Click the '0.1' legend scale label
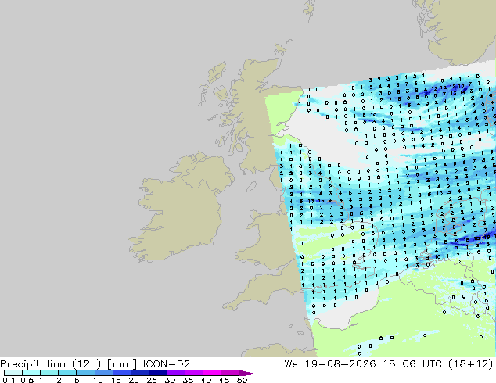The height and width of the screenshot is (383, 496). pyautogui.click(x=9, y=380)
